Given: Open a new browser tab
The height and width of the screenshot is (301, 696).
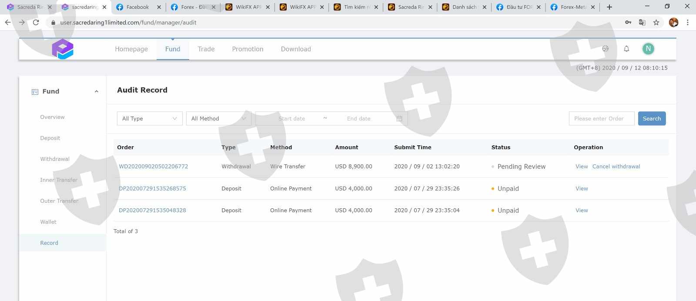Looking at the screenshot, I should [609, 7].
